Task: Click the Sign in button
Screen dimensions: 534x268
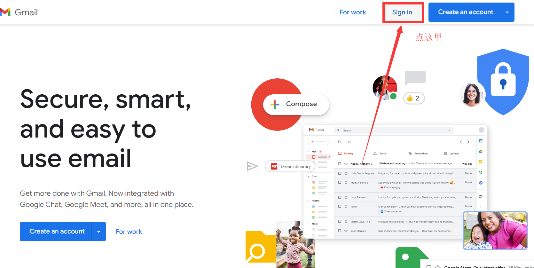Action: tap(402, 12)
